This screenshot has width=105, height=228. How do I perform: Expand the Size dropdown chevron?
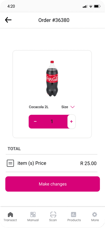point(73,107)
